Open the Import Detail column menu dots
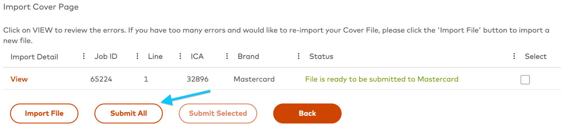Screen dimensions: 561x129 coord(84,56)
